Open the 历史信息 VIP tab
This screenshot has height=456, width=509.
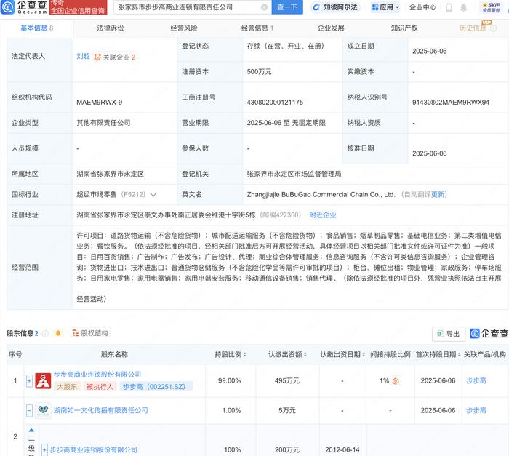[x=473, y=28]
